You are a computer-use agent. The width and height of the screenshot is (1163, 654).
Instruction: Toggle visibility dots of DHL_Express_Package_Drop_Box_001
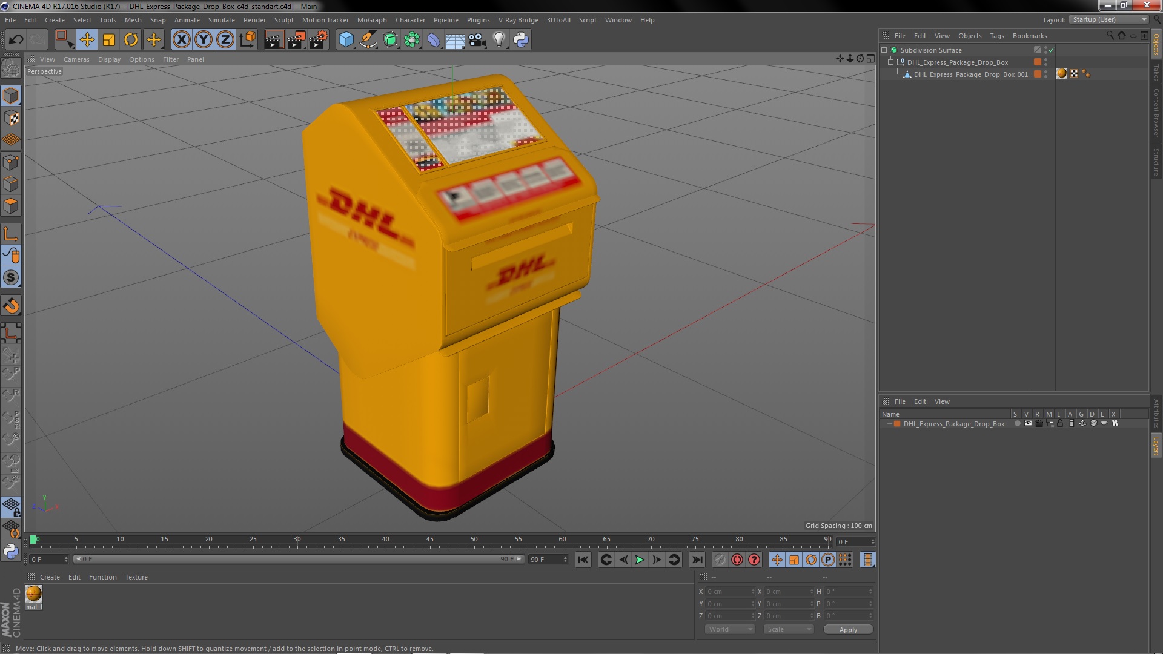[1046, 74]
